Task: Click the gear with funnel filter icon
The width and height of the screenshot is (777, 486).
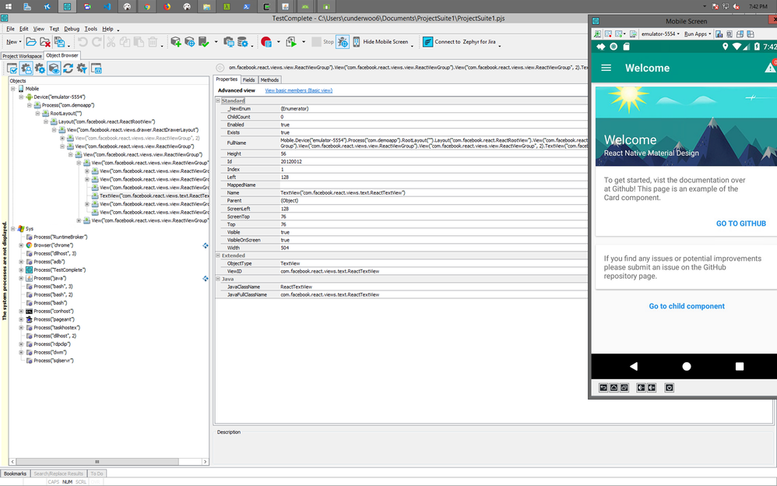Action: pyautogui.click(x=82, y=69)
